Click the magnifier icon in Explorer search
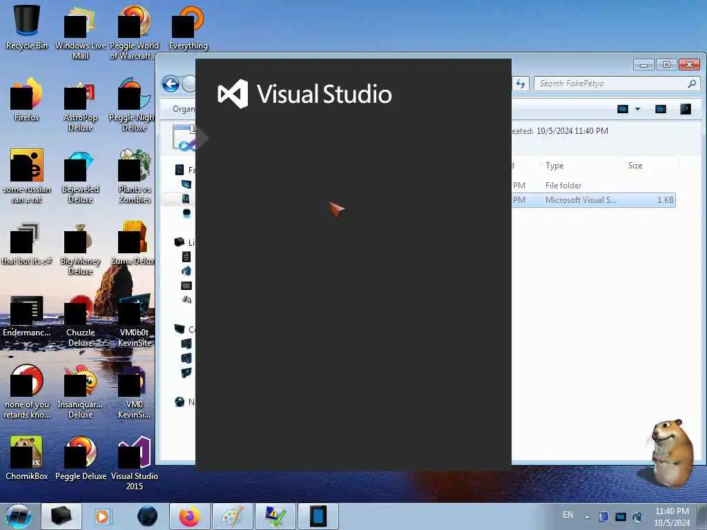Viewport: 707px width, 530px height. 692,84
